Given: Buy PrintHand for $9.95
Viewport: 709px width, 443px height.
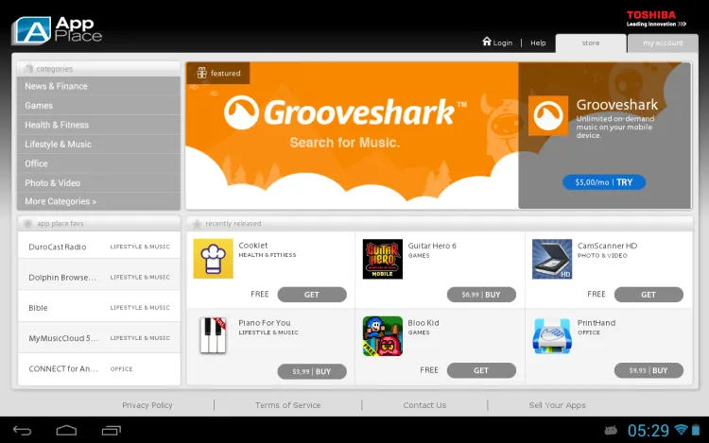Looking at the screenshot, I should click(x=648, y=370).
